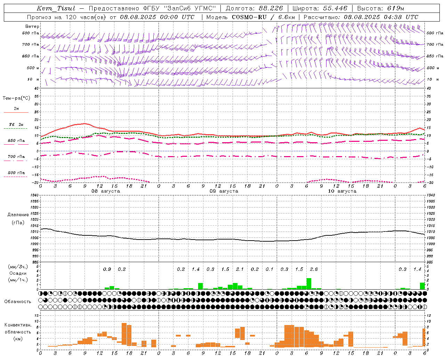Click the '10 августа' date label
Image resolution: width=445 pixels, height=356 pixels.
tap(342, 191)
